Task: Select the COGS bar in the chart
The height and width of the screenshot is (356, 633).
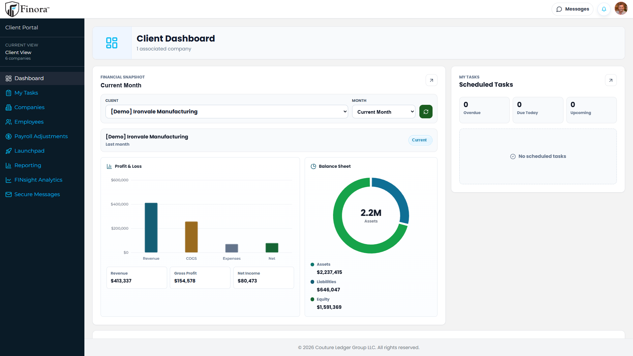Action: click(x=191, y=237)
